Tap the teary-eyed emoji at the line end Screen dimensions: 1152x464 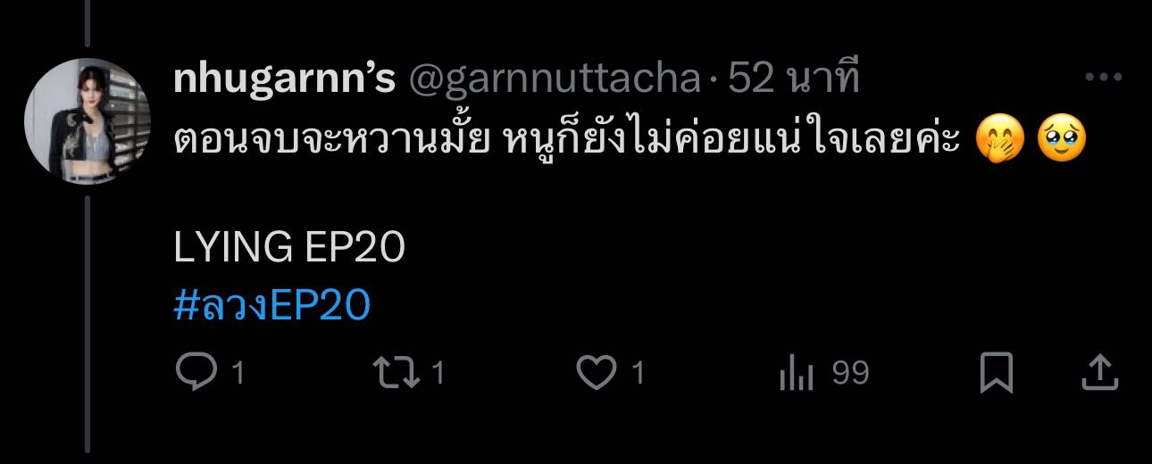pyautogui.click(x=1063, y=141)
